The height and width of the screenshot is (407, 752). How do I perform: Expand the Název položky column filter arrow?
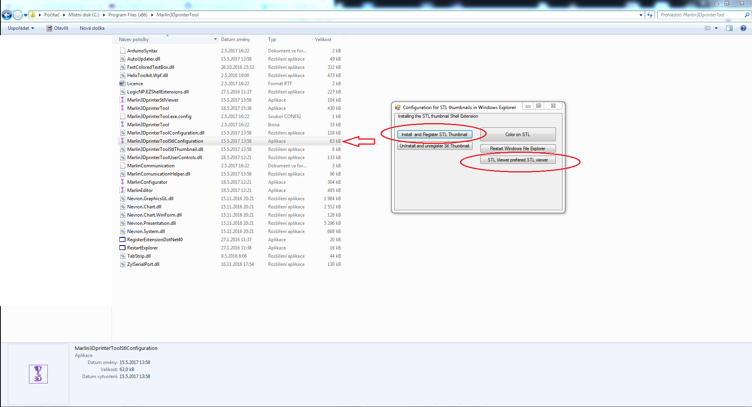pyautogui.click(x=215, y=39)
